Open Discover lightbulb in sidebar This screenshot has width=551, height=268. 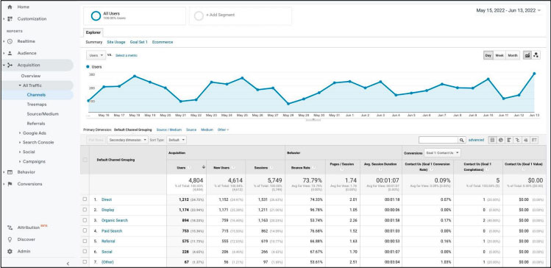point(10,239)
